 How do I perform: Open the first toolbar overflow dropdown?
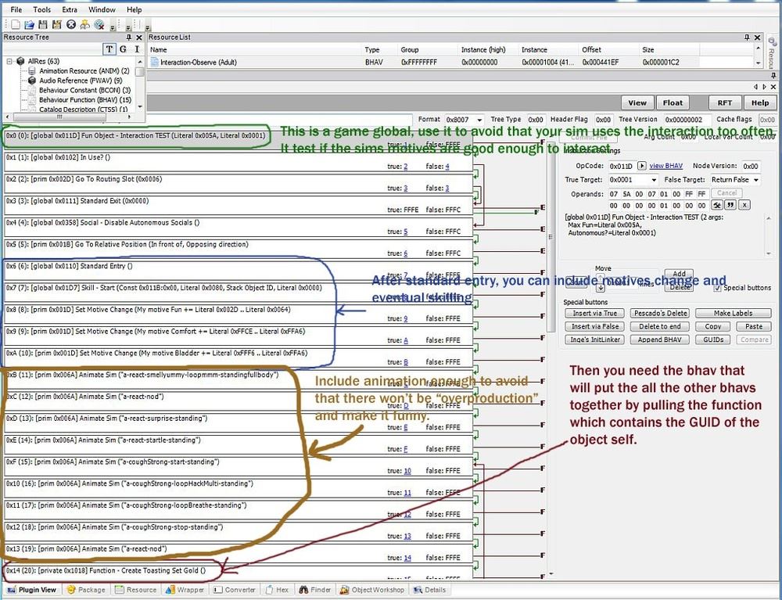tap(113, 26)
